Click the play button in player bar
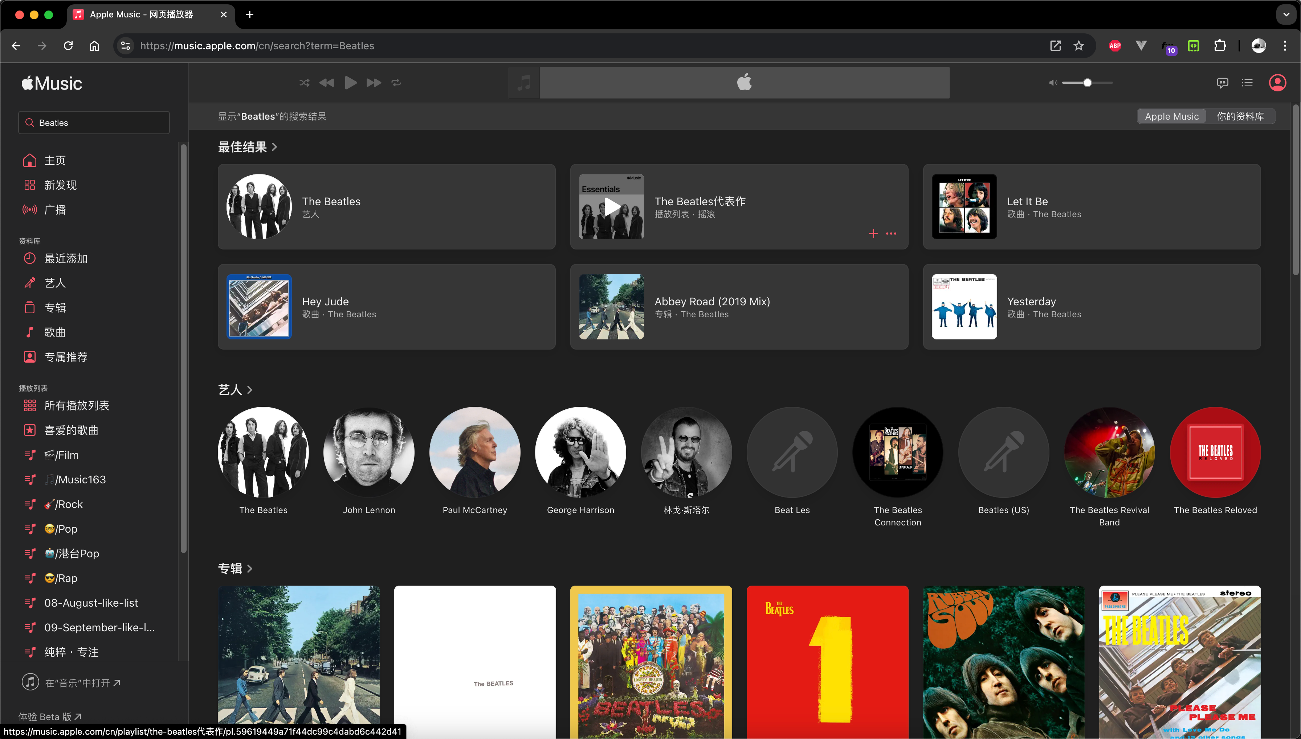Image resolution: width=1301 pixels, height=739 pixels. pos(351,83)
